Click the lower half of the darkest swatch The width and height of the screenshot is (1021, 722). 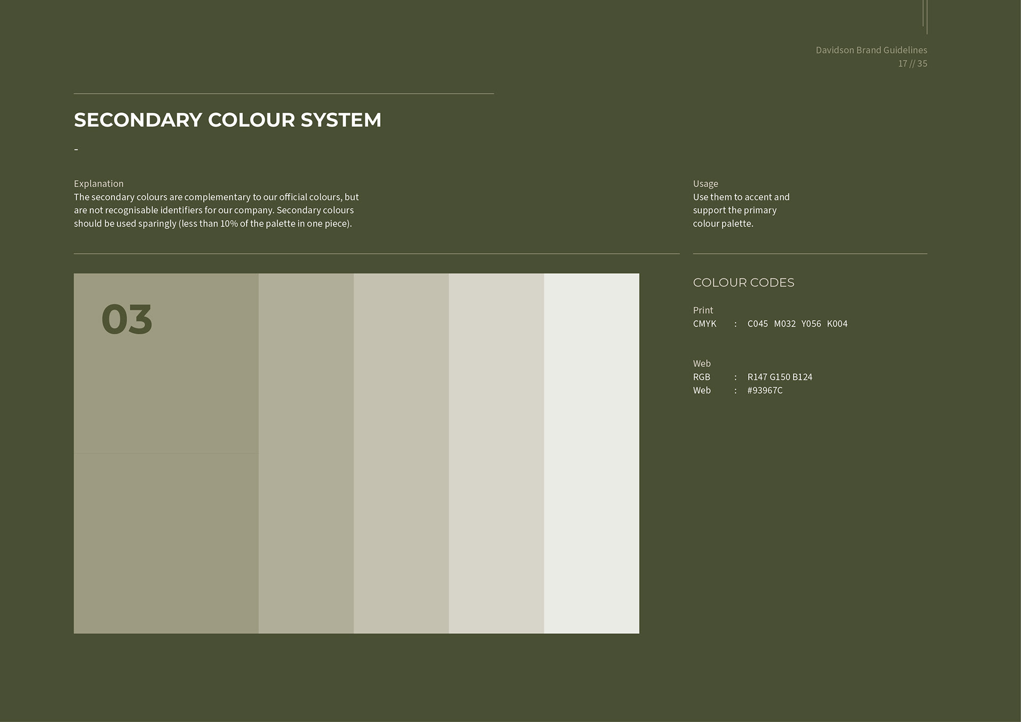(166, 542)
